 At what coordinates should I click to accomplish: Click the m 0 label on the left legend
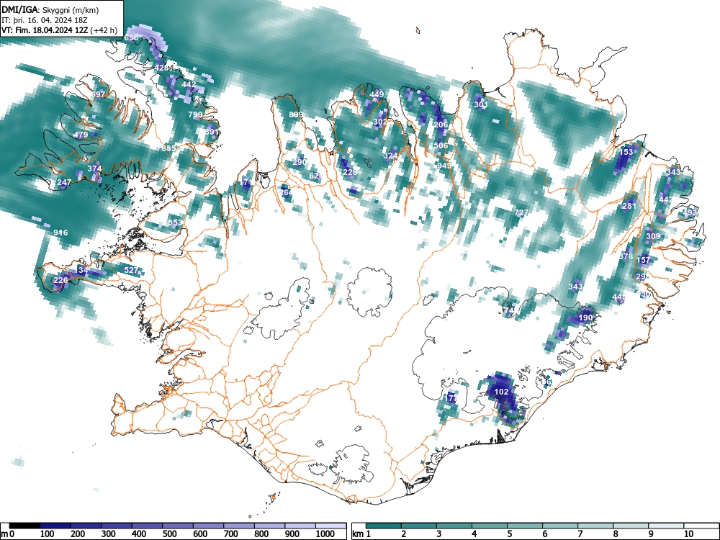coord(6,534)
